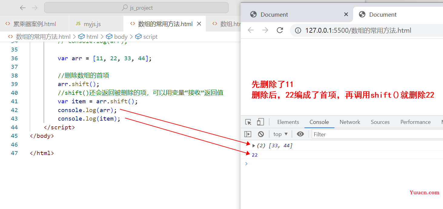View site information icon in address bar
Screen dimensions: 443x209
click(298, 31)
